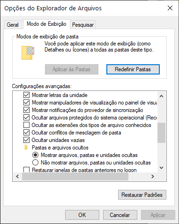
Task: Click the Restaurar Padrões button
Action: pos(142,195)
